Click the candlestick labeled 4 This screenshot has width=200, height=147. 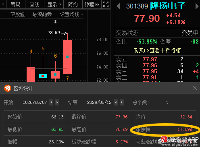tap(31, 74)
